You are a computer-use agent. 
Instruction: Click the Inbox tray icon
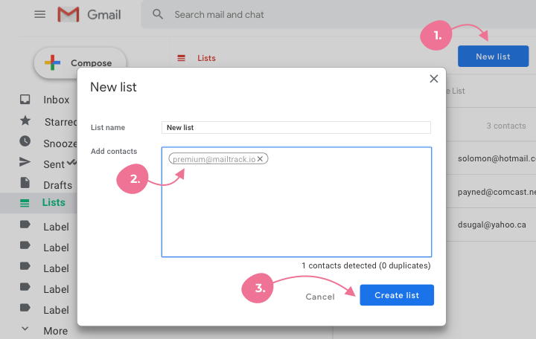point(25,100)
